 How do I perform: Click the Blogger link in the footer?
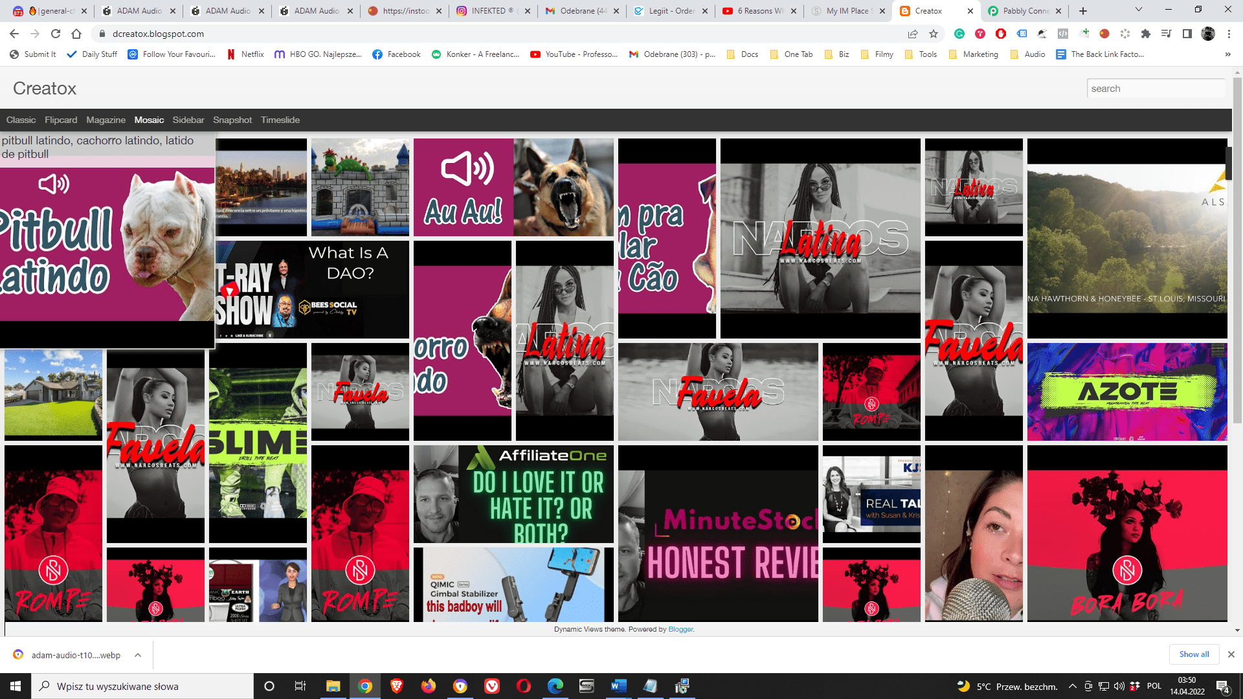click(x=680, y=629)
